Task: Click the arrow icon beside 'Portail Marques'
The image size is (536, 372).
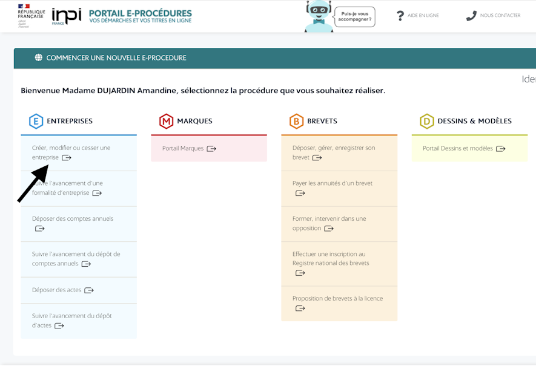Action: (x=211, y=149)
